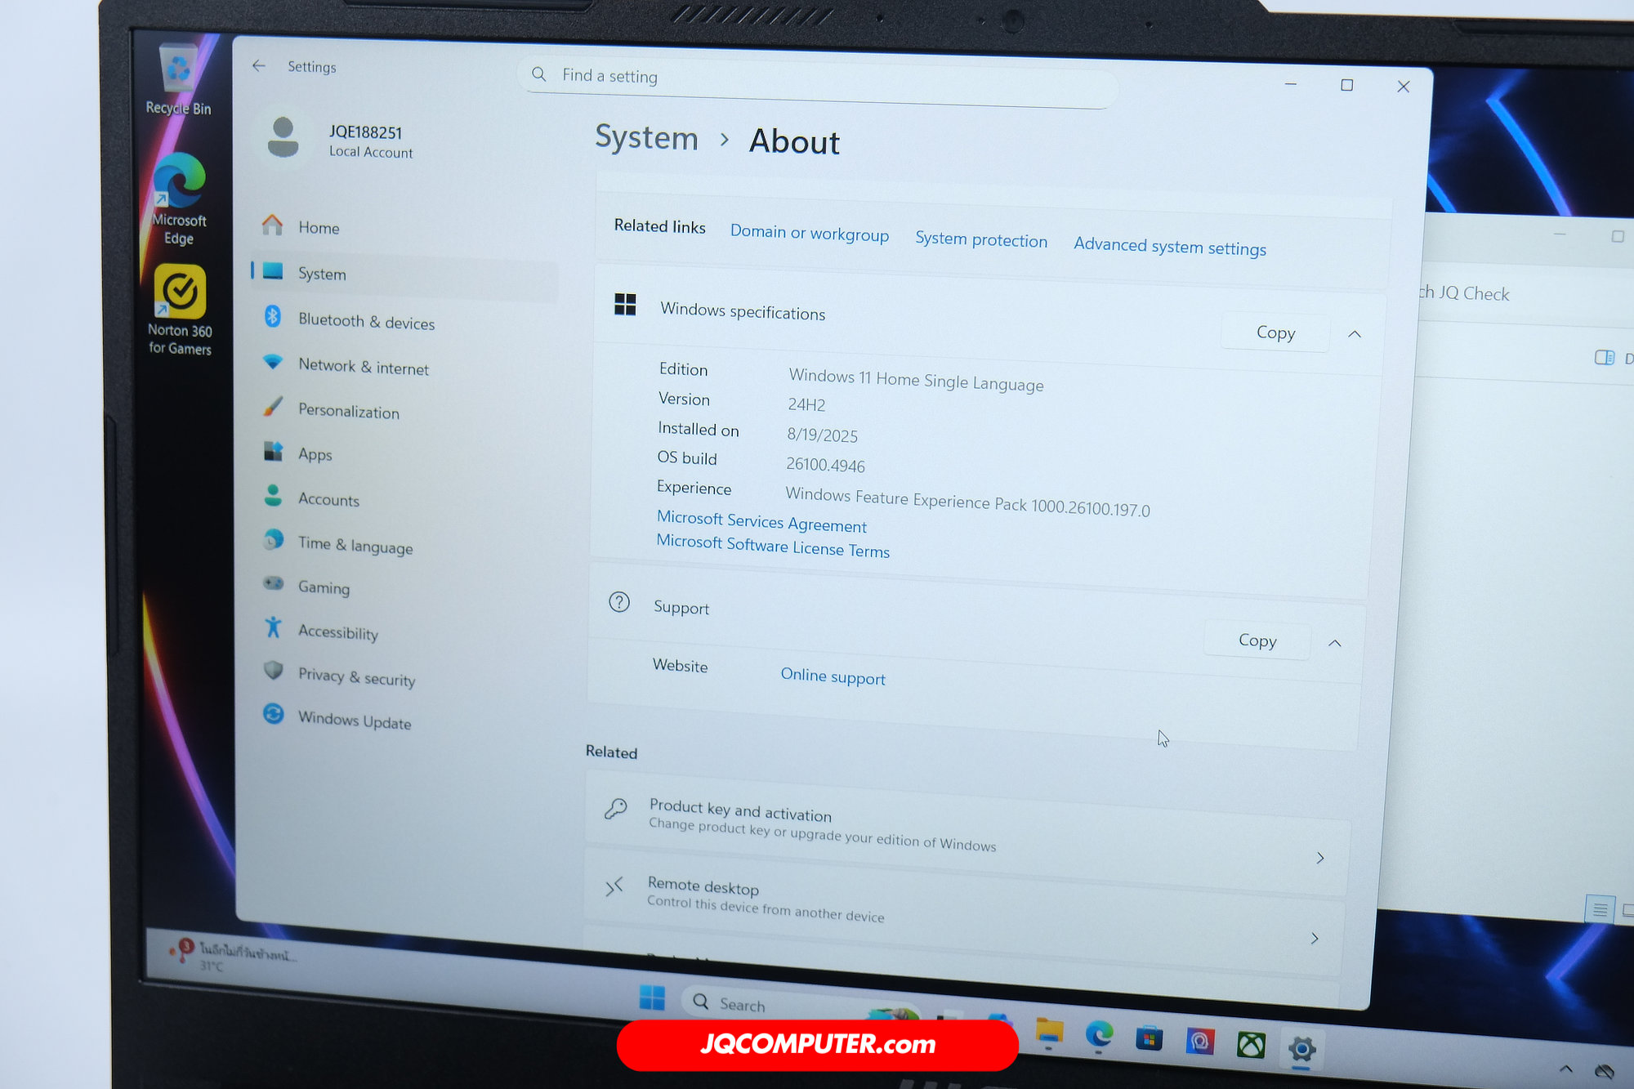Open System protection link
1634x1089 pixels.
tap(980, 239)
